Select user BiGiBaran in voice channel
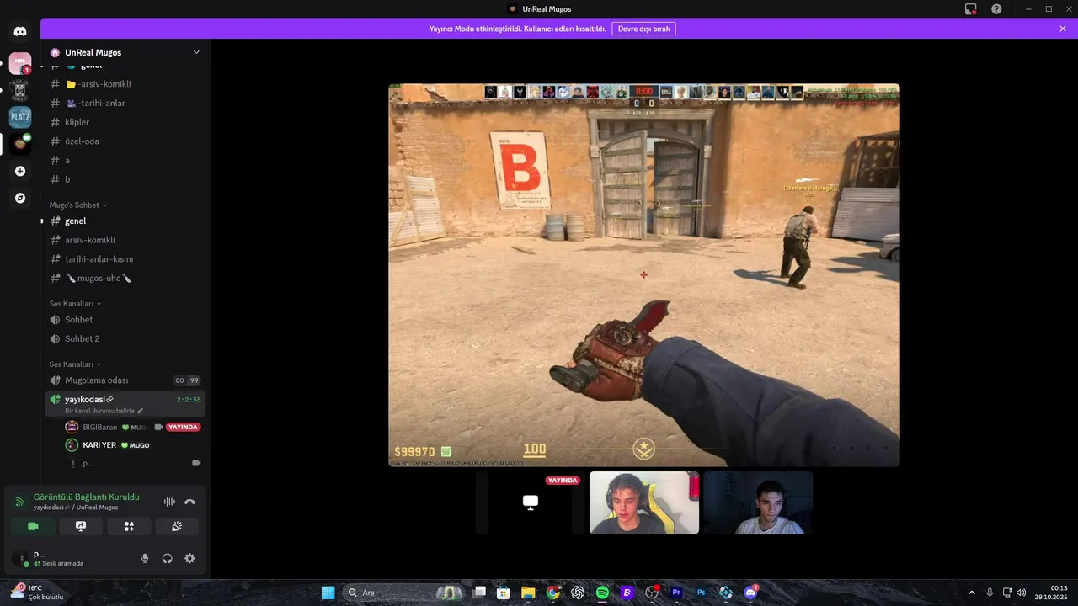This screenshot has height=606, width=1078. [100, 427]
